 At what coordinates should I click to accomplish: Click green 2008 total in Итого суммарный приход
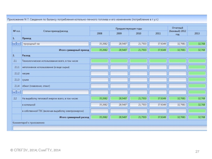click(99, 50)
